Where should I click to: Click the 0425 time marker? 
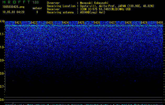81,23
